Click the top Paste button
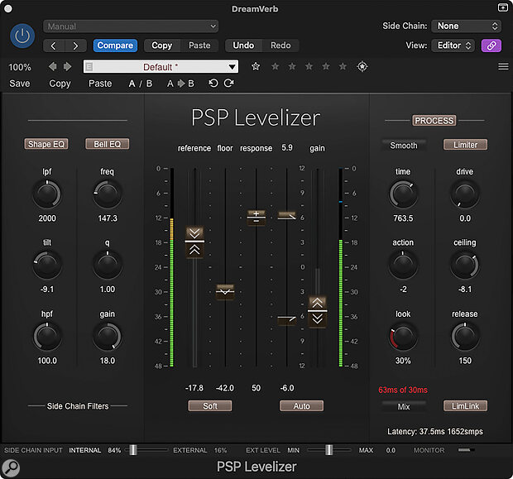This screenshot has height=479, width=513. [199, 46]
